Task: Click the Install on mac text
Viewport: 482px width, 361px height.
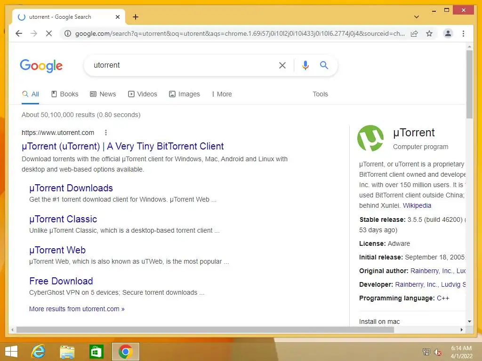Action: [x=379, y=322]
